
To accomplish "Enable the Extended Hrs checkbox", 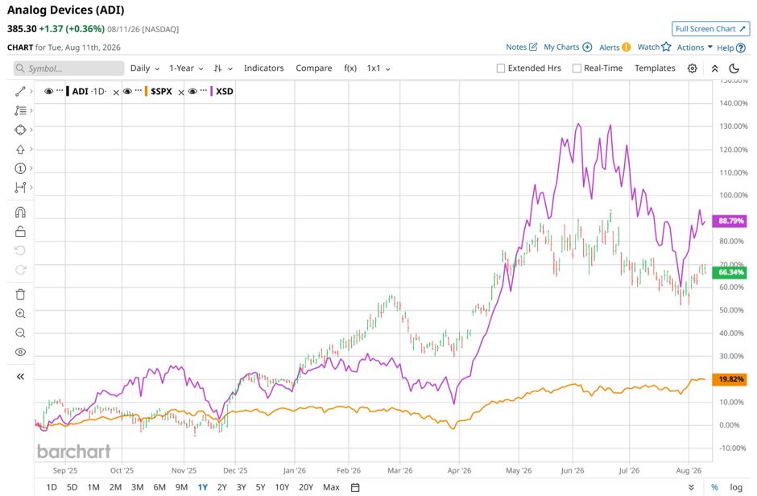I will [x=501, y=68].
